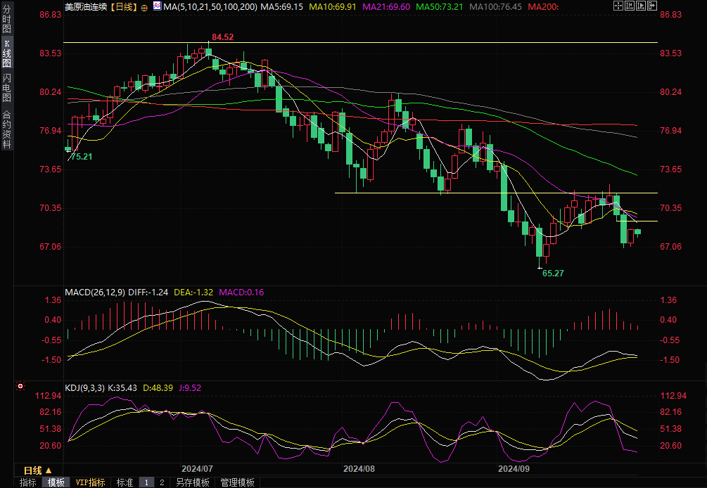This screenshot has height=488, width=707.
Task: Open the VIP指标 tab
Action: (91, 482)
